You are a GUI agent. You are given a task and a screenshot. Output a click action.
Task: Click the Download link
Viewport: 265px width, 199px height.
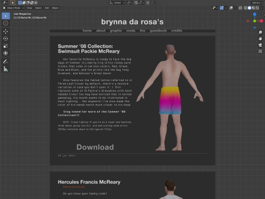95,147
